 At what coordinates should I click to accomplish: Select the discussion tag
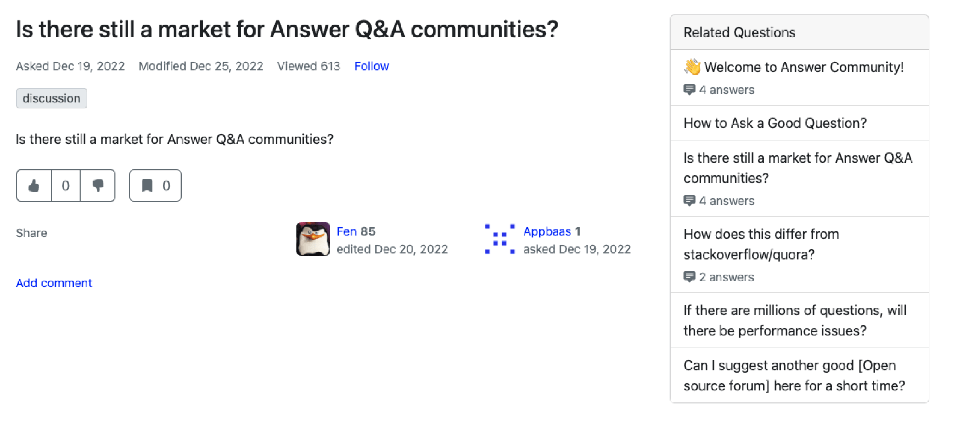(x=51, y=98)
